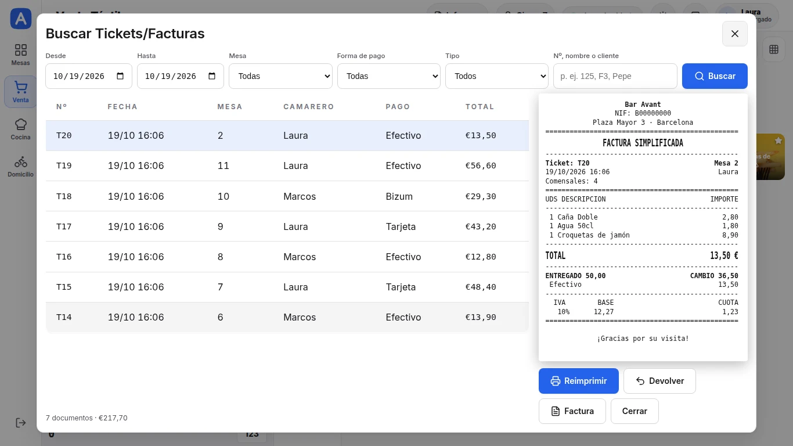Select ticket T18 paid by Bizum
The width and height of the screenshot is (793, 446).
click(287, 196)
